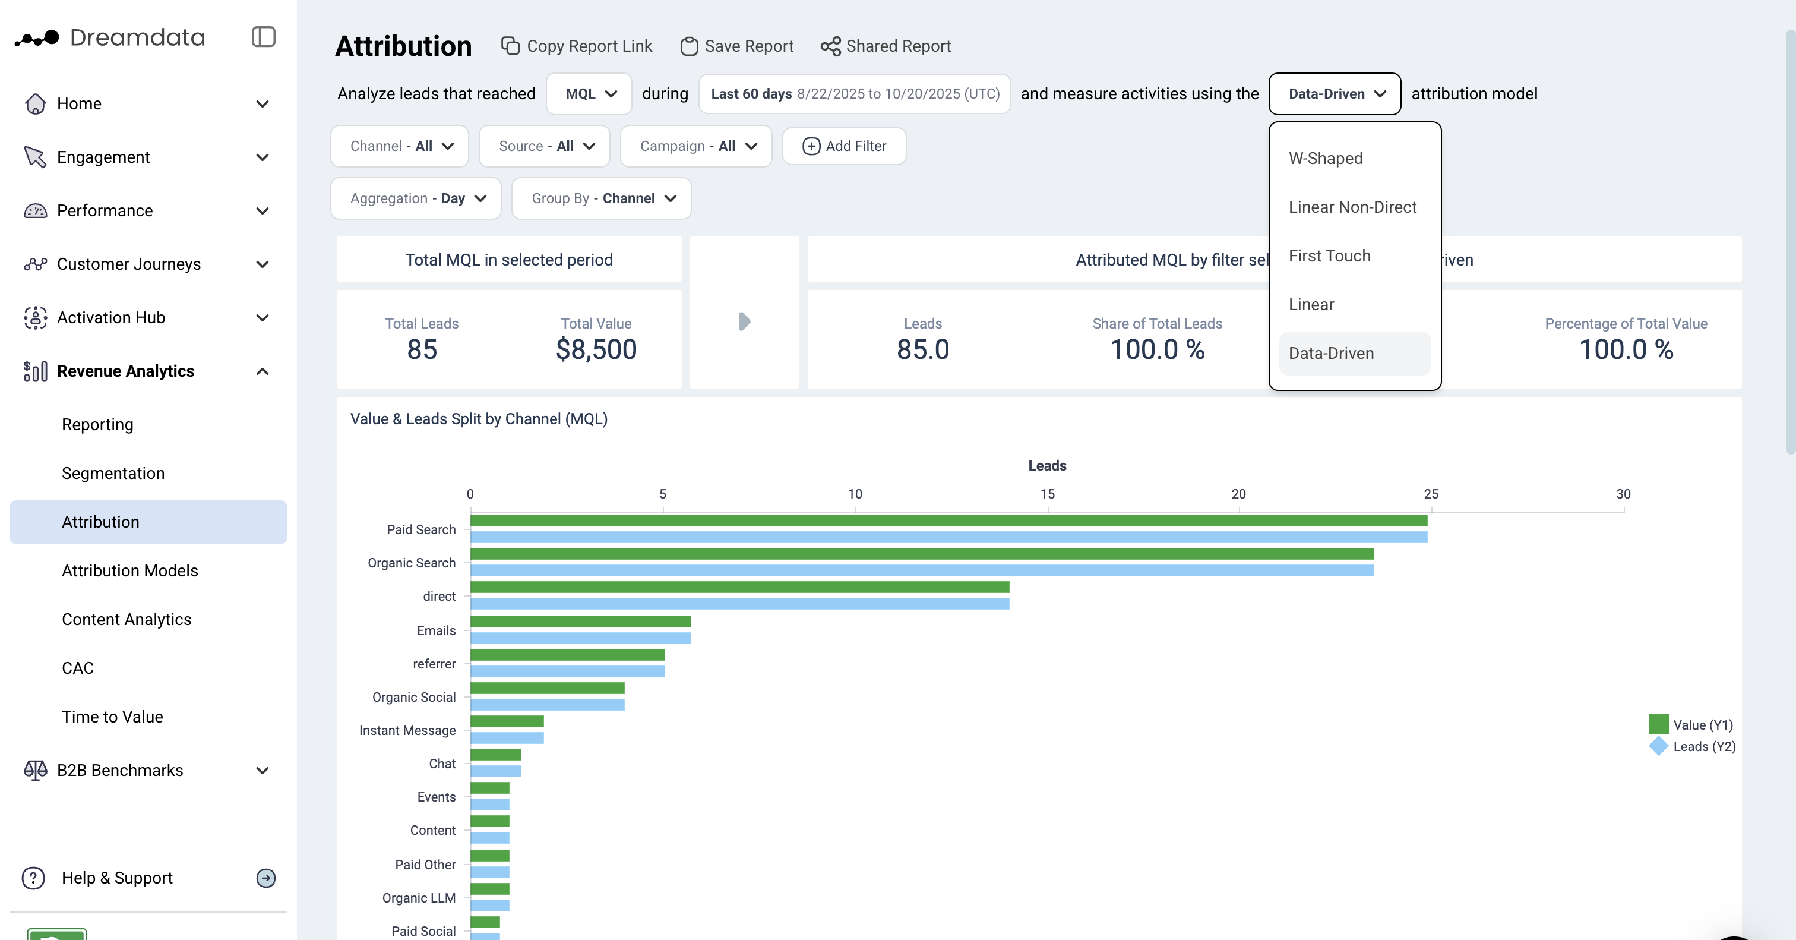
Task: Click the Copy Report Link icon
Action: click(x=510, y=46)
